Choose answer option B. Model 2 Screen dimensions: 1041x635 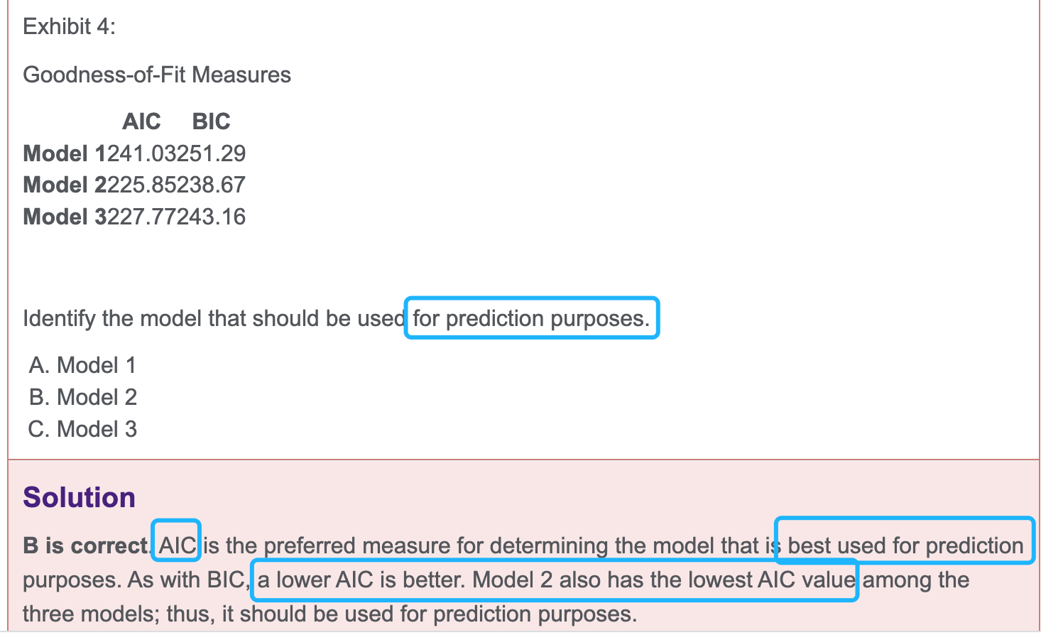click(83, 397)
